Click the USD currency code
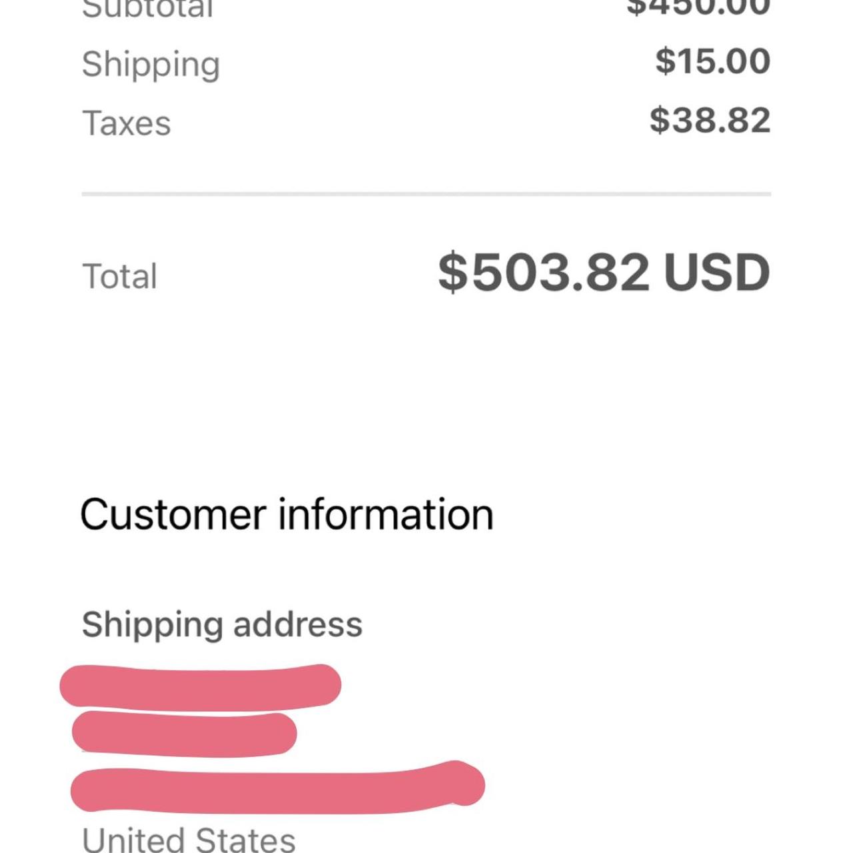The image size is (853, 853). pyautogui.click(x=716, y=273)
